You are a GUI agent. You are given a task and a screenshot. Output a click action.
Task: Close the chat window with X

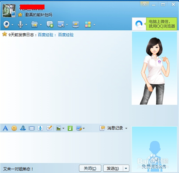tap(173, 5)
